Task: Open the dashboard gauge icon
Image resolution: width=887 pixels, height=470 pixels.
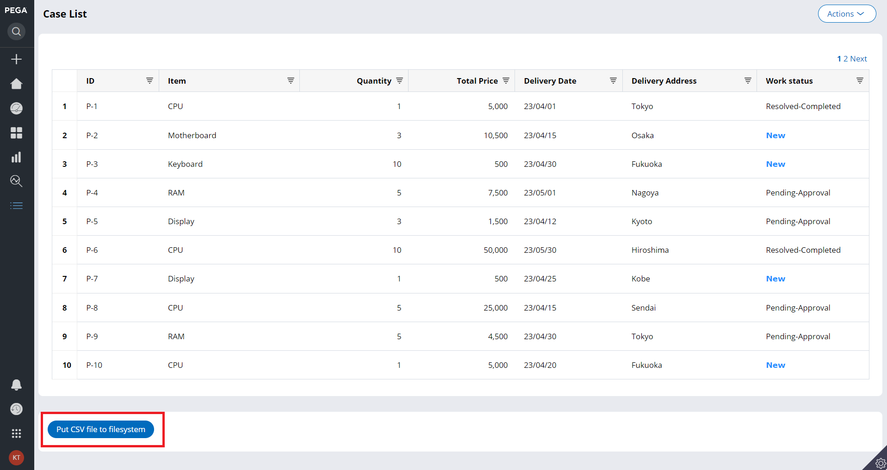Action: (16, 108)
